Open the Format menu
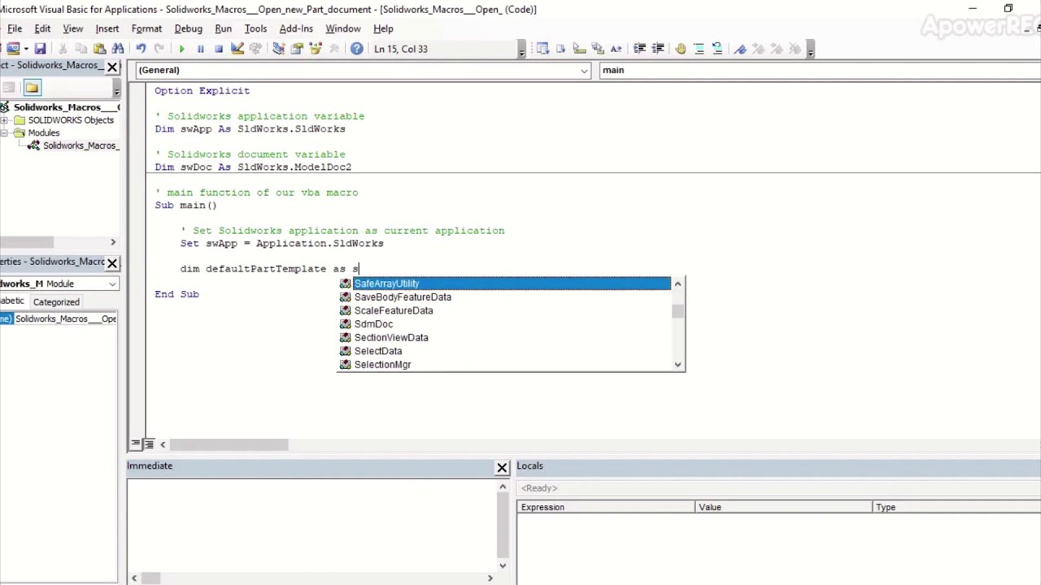This screenshot has width=1041, height=585. point(146,28)
